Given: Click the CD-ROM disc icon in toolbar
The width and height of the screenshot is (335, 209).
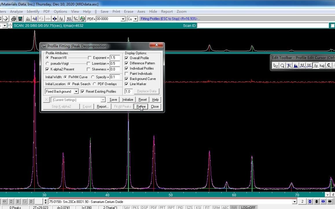Looking at the screenshot, I should [82, 19].
